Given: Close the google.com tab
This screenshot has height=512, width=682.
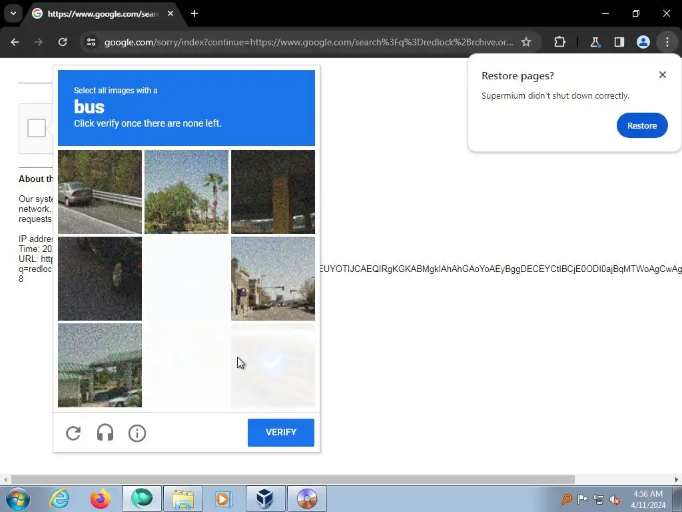Looking at the screenshot, I should [170, 13].
